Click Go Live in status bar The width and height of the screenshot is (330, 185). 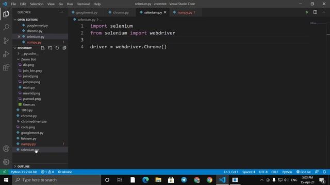304,172
